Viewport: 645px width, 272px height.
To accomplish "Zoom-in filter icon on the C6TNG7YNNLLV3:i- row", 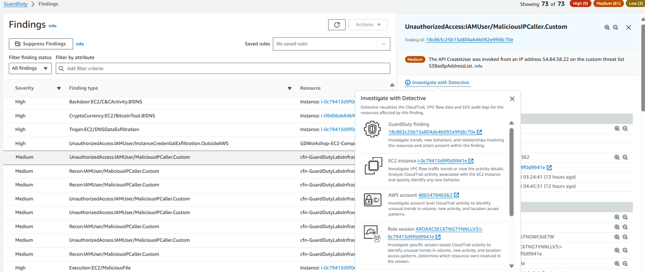I will 617,250.
